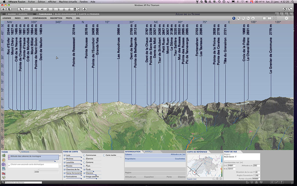Enable the Communes layer checkbox
Viewport: 297px width, 186px height.
[x=84, y=155]
